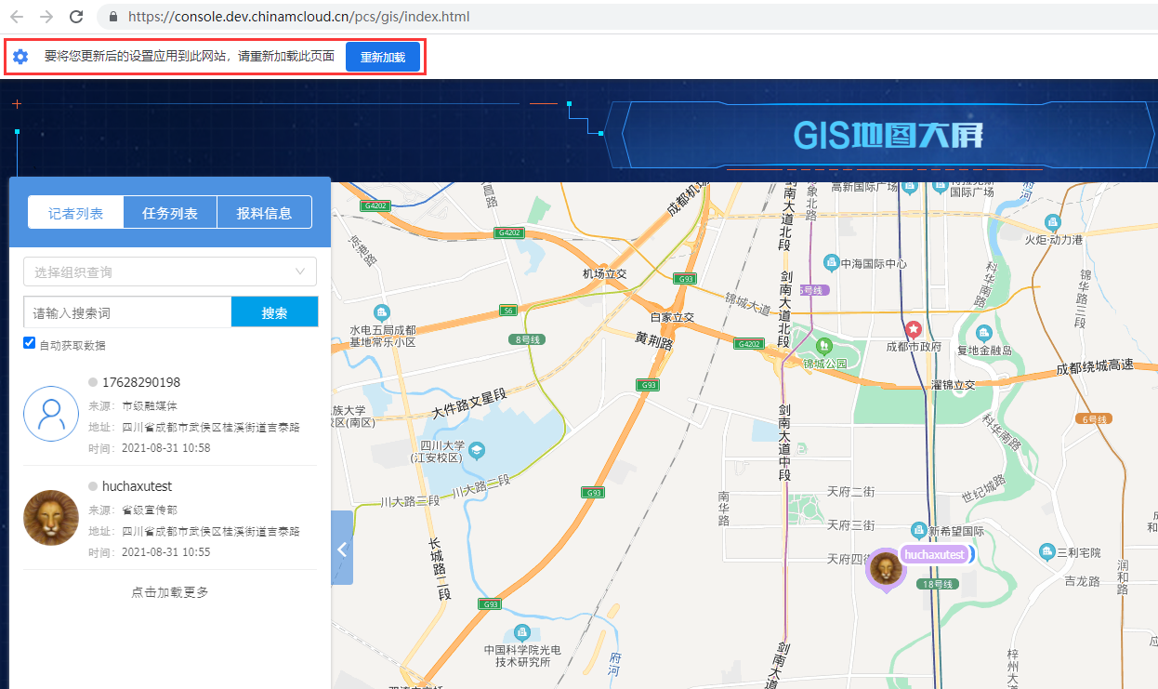Open the organization query dropdown
This screenshot has width=1158, height=689.
click(x=170, y=272)
